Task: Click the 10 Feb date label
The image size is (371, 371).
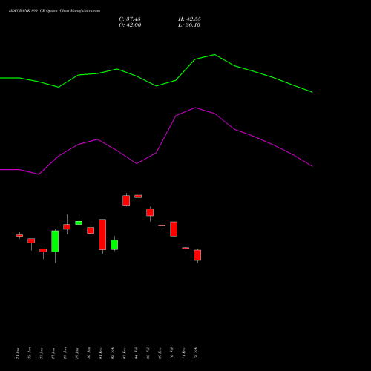Action: point(171,353)
